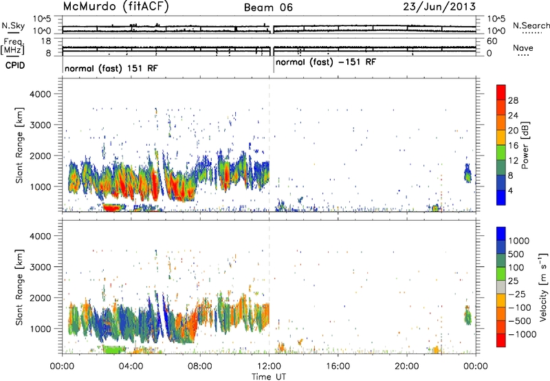
Task: Click the blue top of velocity colorbar
Action: click(x=501, y=234)
